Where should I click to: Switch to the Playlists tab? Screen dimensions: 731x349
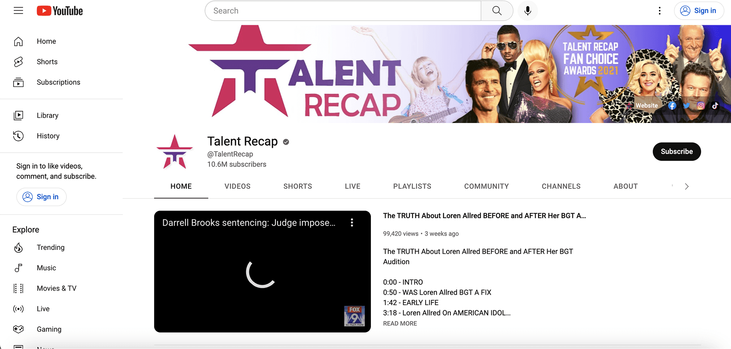pos(412,186)
